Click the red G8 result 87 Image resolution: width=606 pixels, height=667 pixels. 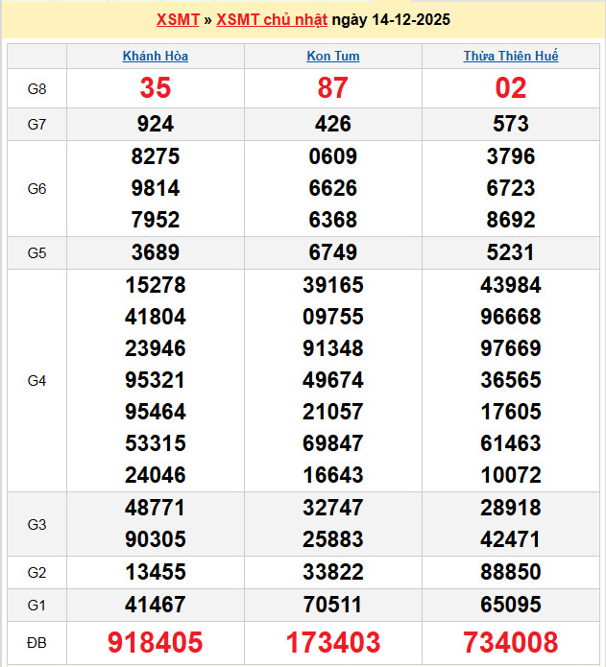pyautogui.click(x=332, y=88)
